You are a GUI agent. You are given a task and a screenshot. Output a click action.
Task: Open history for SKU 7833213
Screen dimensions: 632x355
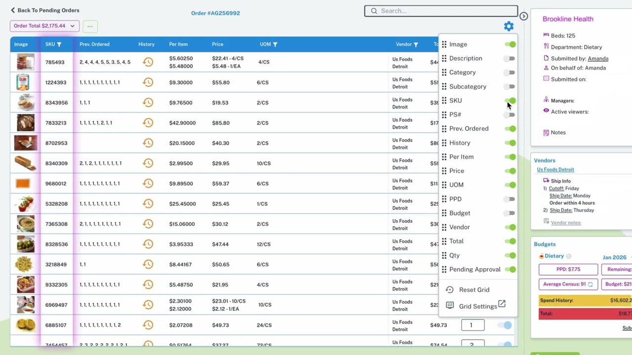[x=148, y=123]
